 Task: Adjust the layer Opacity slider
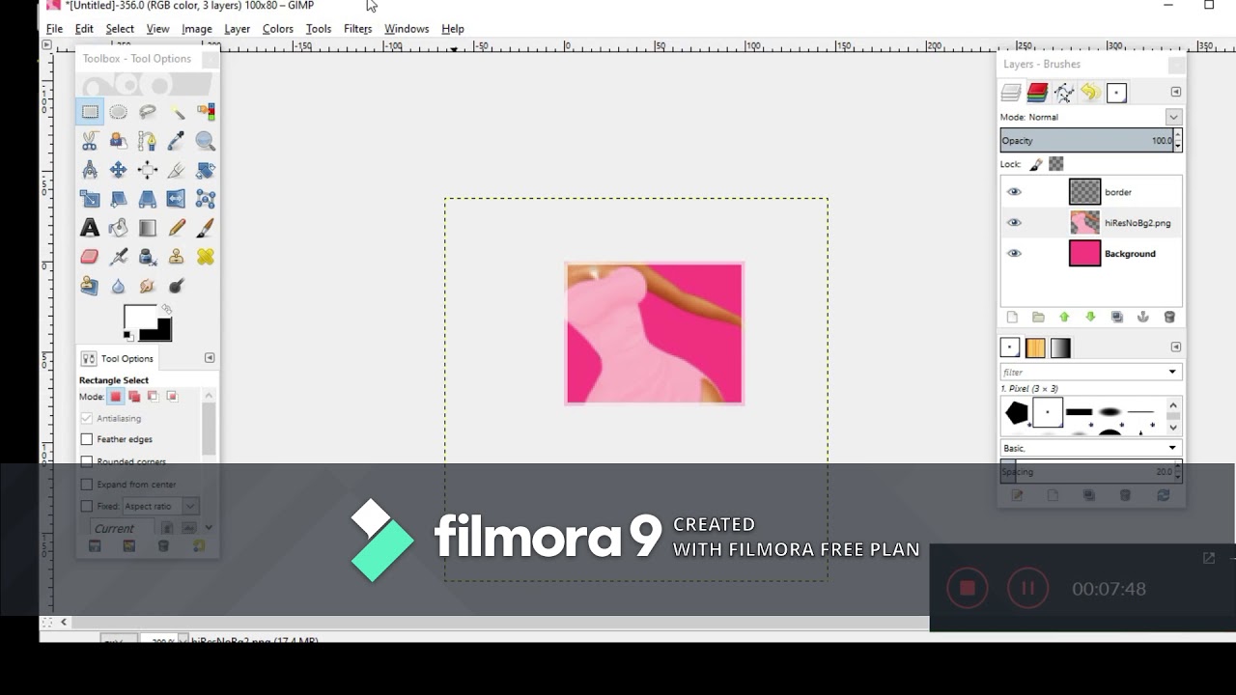click(1086, 141)
